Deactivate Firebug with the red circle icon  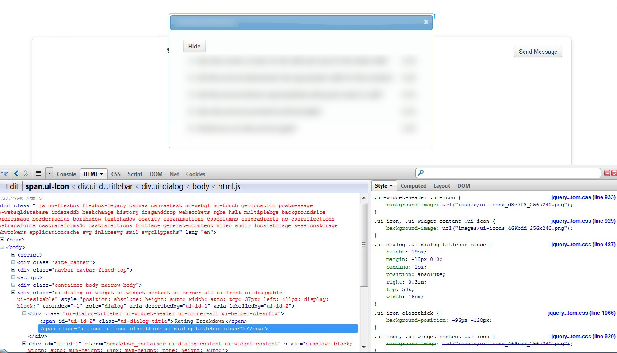click(x=607, y=173)
